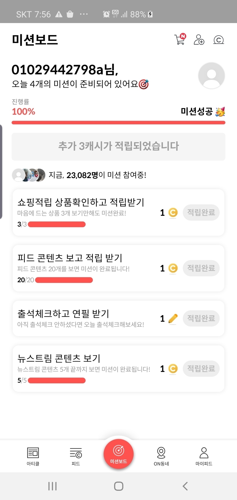Open the 마이피드 tab
This screenshot has height=500, width=237.
[x=204, y=456]
